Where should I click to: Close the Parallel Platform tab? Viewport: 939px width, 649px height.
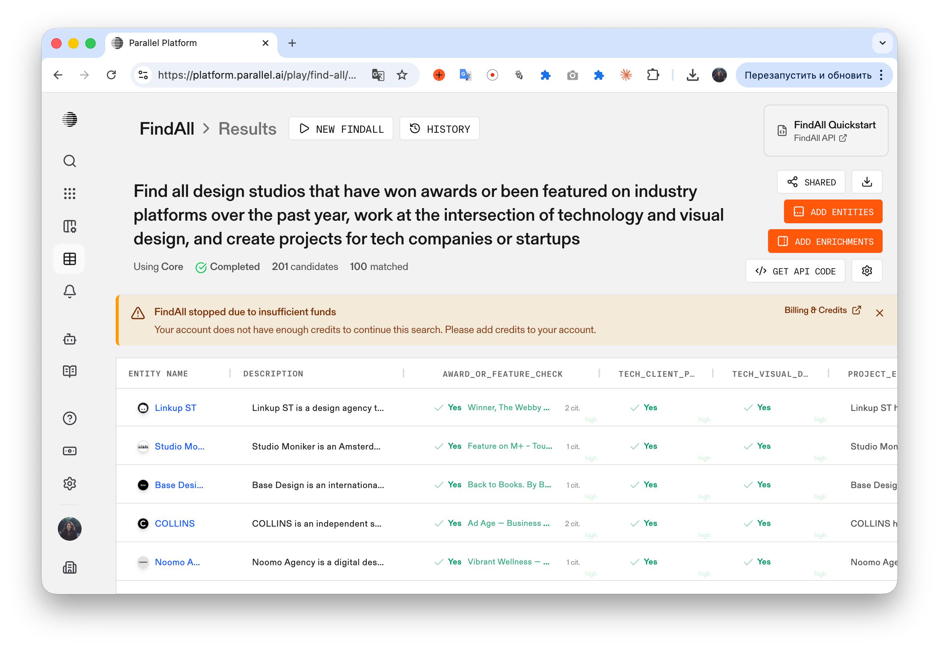pos(266,43)
